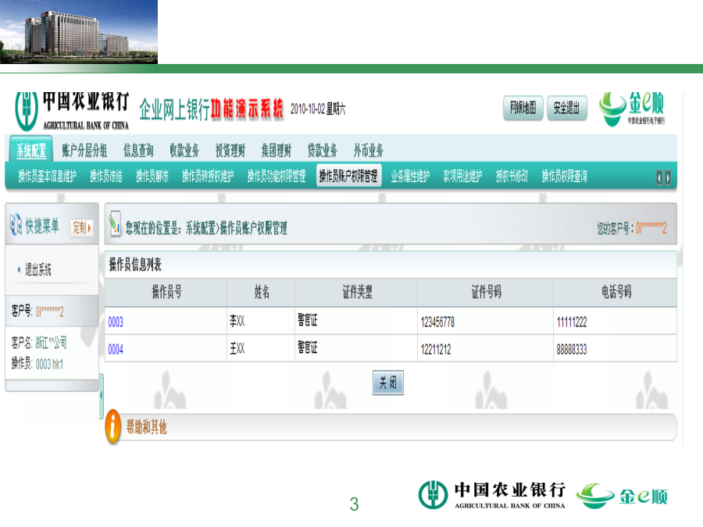
Task: Click the 操作员信息列表 heading
Action: coord(135,265)
